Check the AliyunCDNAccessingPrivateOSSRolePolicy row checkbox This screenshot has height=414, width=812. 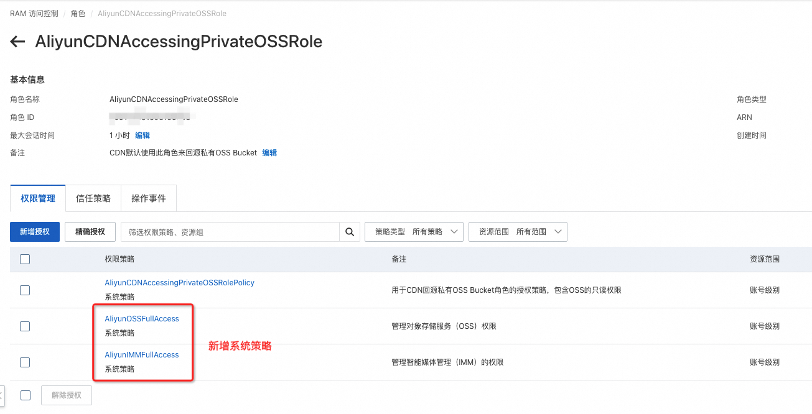25,290
